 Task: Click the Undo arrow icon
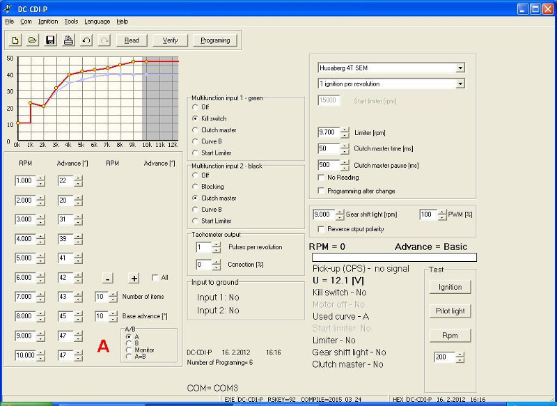(86, 40)
